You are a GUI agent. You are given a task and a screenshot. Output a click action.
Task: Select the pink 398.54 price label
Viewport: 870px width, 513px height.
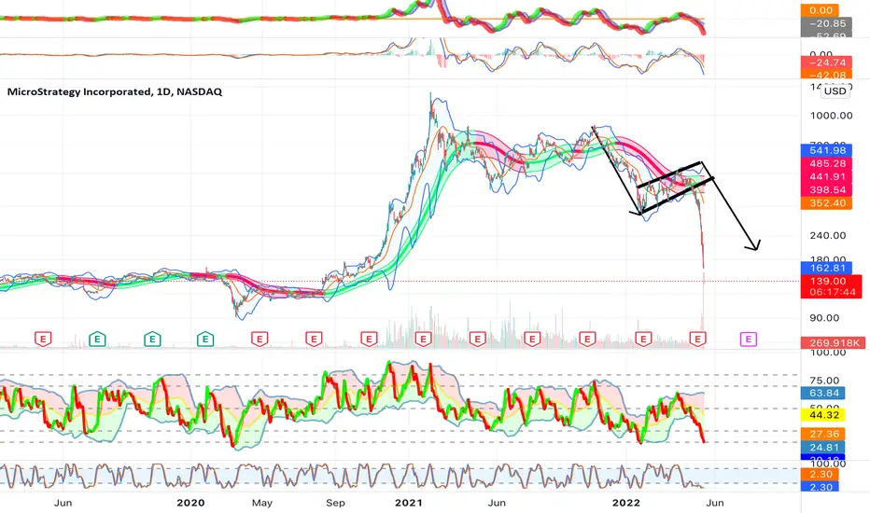click(x=827, y=189)
